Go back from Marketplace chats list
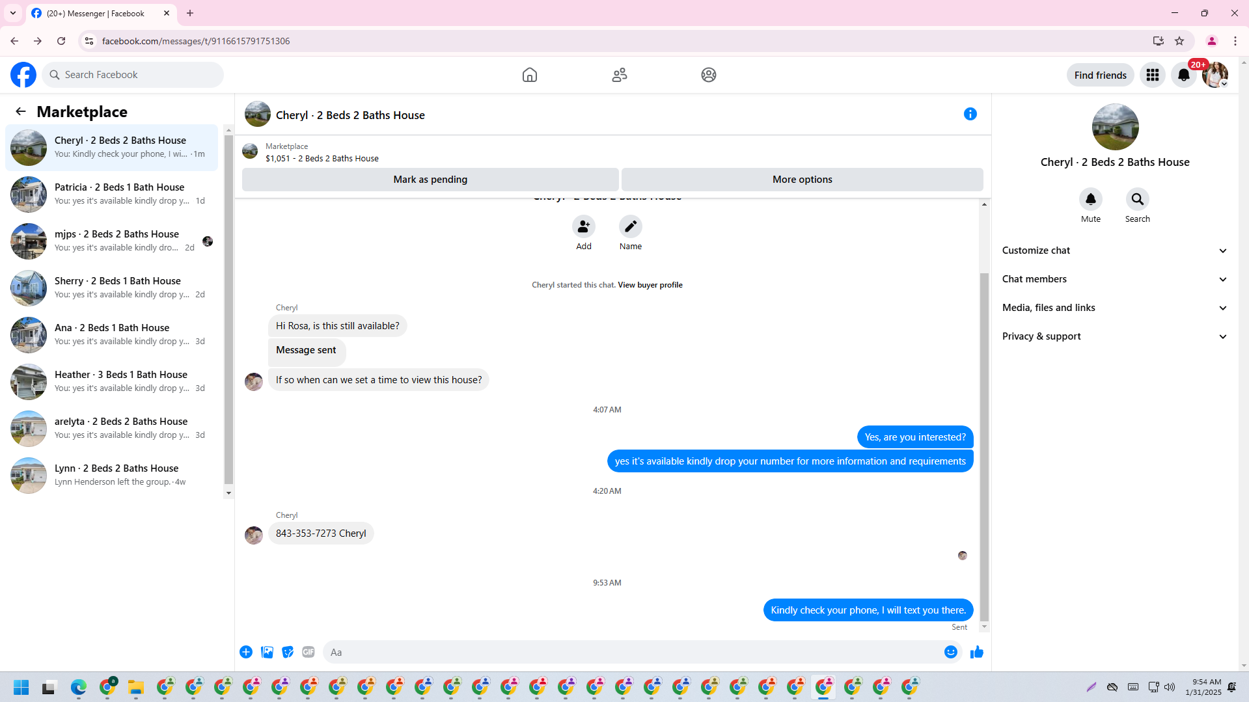The image size is (1249, 702). [x=21, y=111]
